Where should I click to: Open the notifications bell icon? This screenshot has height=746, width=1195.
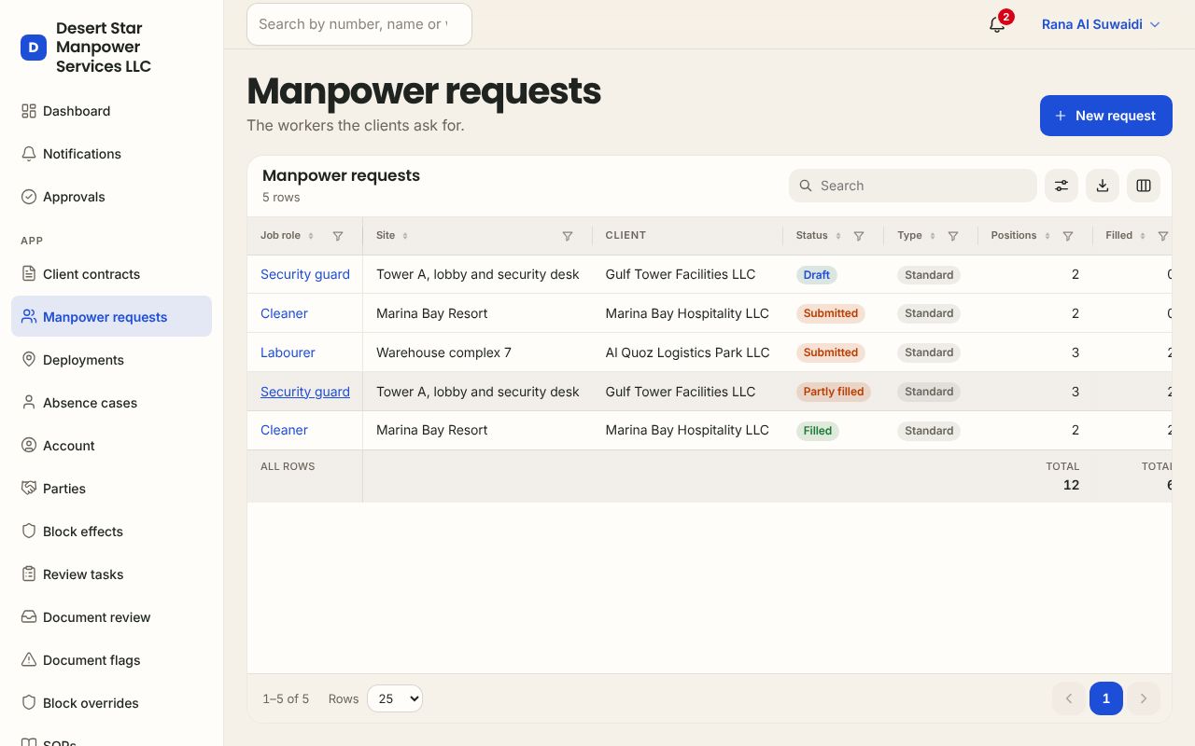997,24
